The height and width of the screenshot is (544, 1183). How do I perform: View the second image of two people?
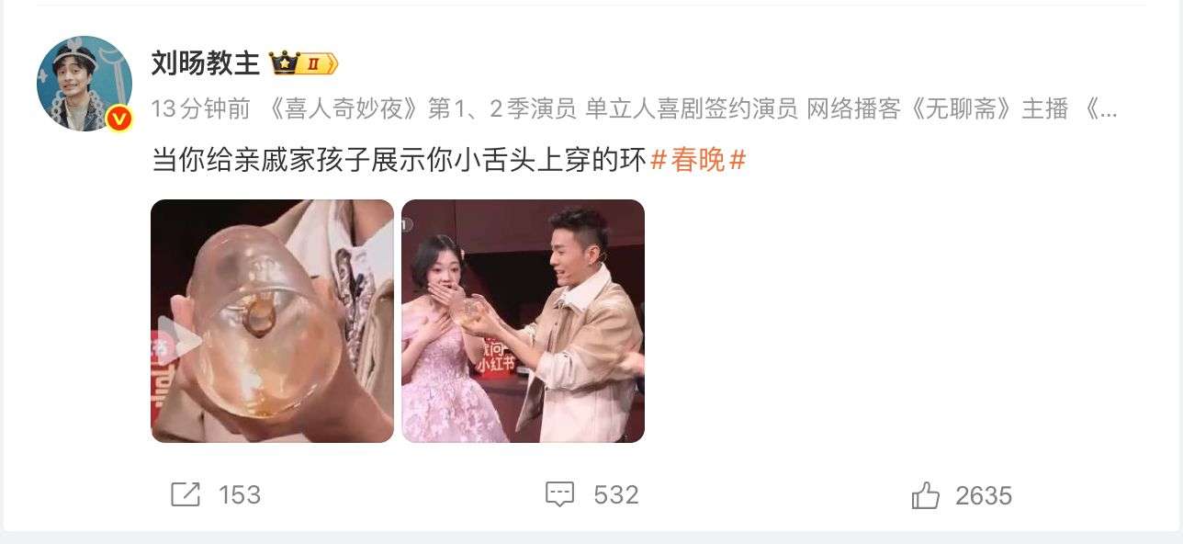point(523,321)
